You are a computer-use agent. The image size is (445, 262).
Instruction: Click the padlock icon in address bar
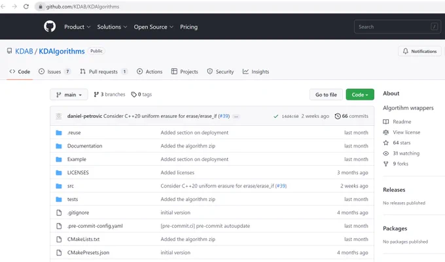[41, 7]
